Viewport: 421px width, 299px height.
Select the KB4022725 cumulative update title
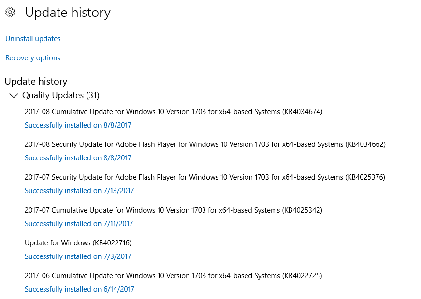[x=174, y=276]
